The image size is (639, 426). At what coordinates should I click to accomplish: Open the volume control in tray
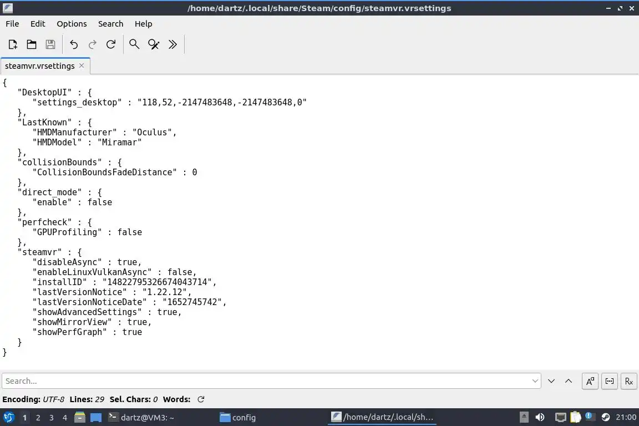tap(540, 418)
